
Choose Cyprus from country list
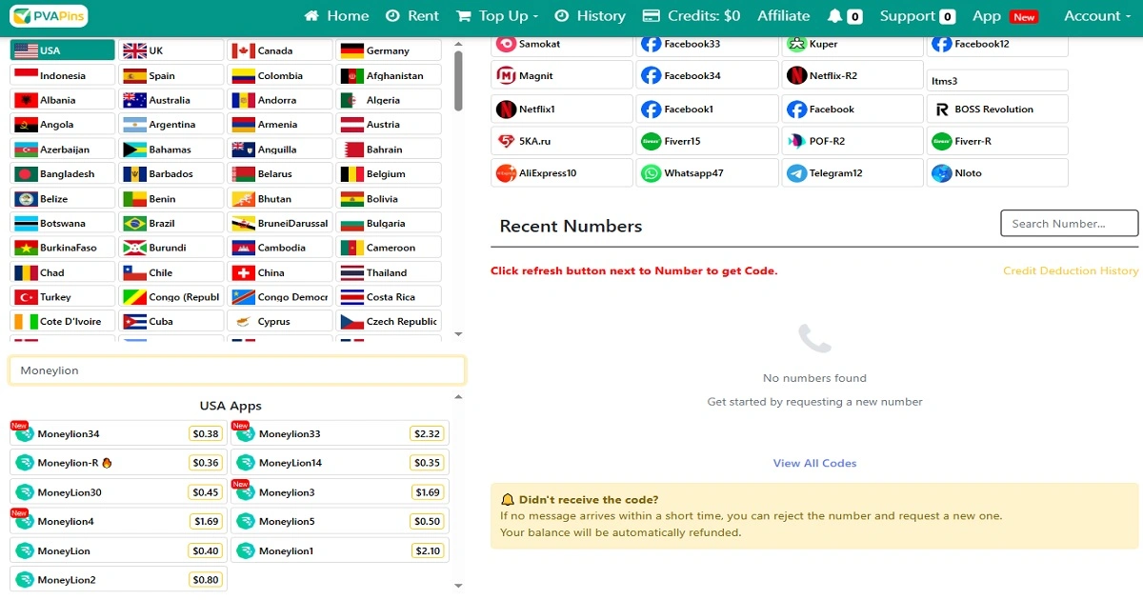pyautogui.click(x=279, y=321)
